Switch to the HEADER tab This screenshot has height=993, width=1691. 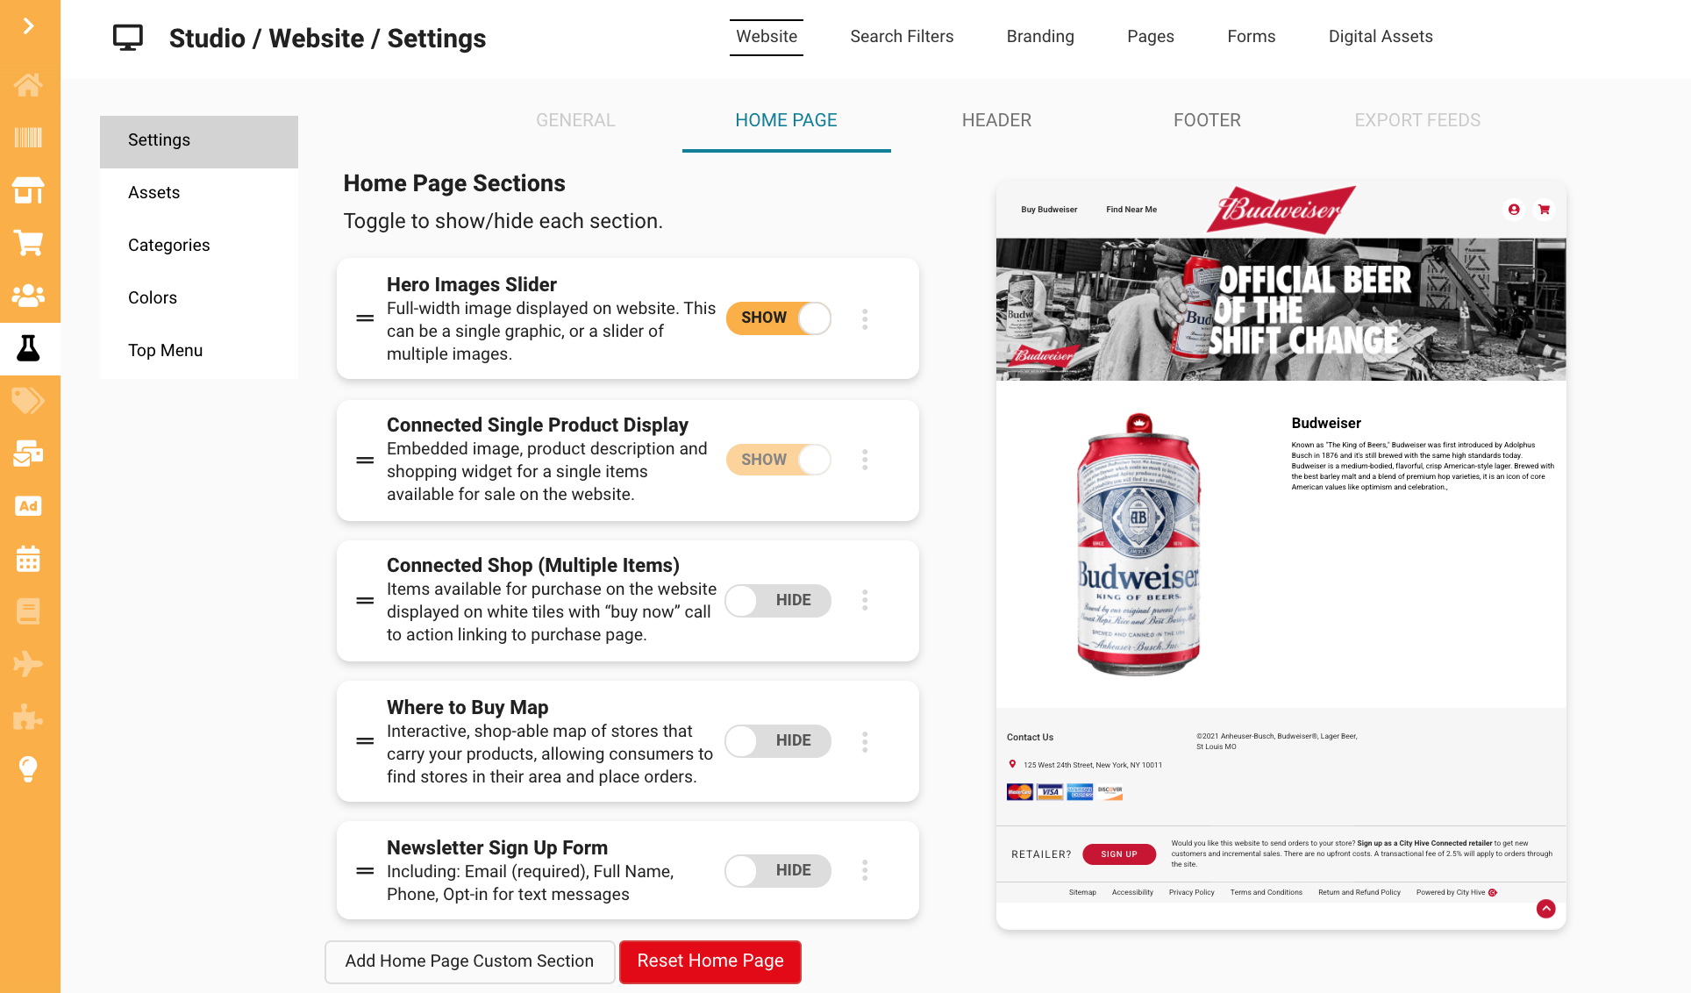point(996,120)
